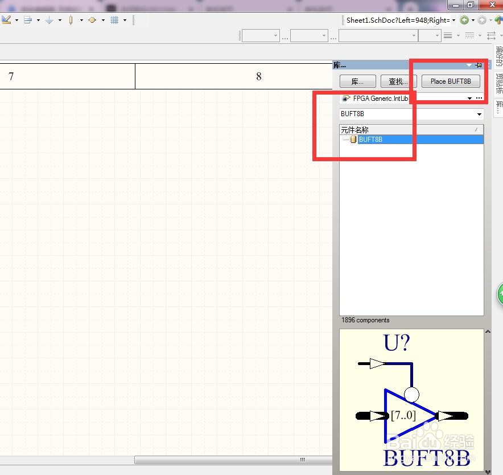Expand the grids dropdown arrow
This screenshot has height=475, width=503.
point(125,21)
